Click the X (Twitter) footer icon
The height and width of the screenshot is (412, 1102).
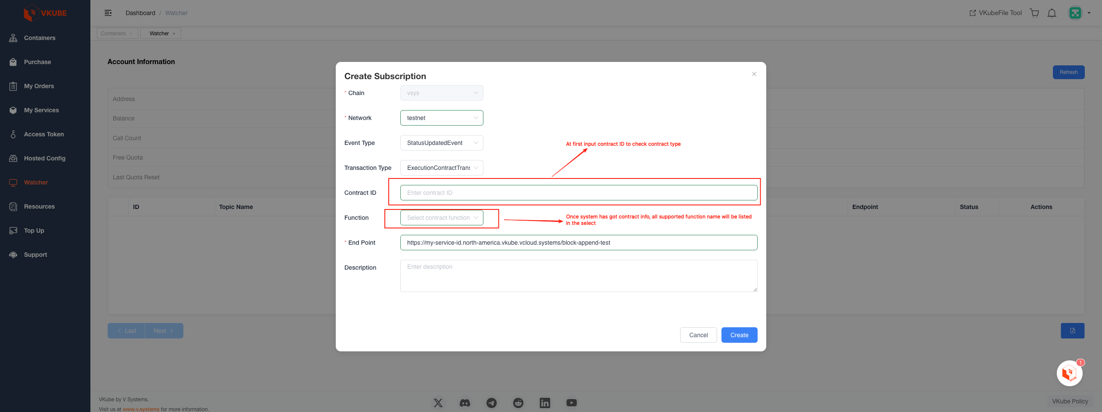pyautogui.click(x=438, y=403)
